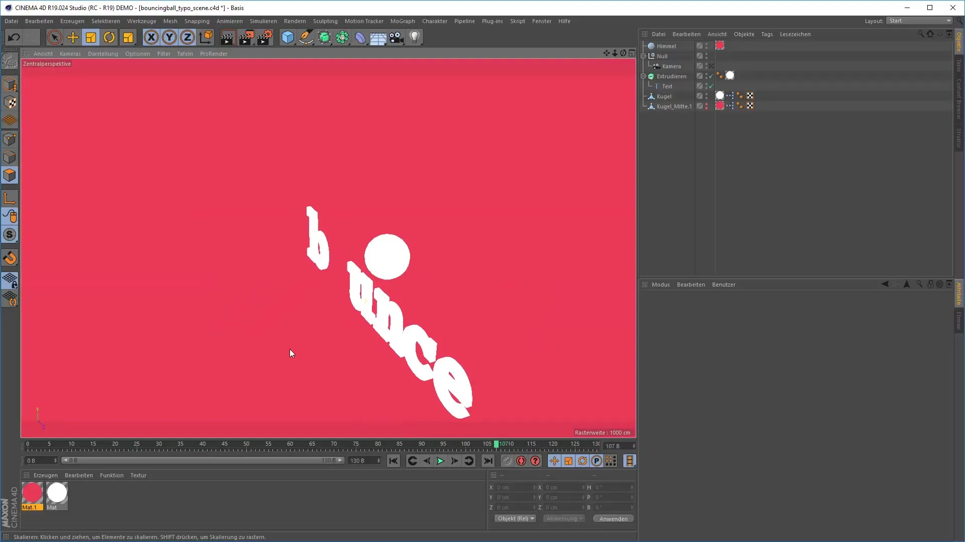Image resolution: width=965 pixels, height=542 pixels.
Task: Open the Abmessung dropdown
Action: [x=564, y=518]
